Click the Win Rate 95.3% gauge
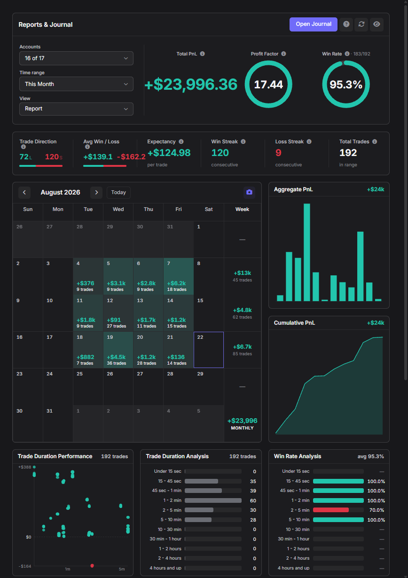This screenshot has width=408, height=578. (346, 85)
